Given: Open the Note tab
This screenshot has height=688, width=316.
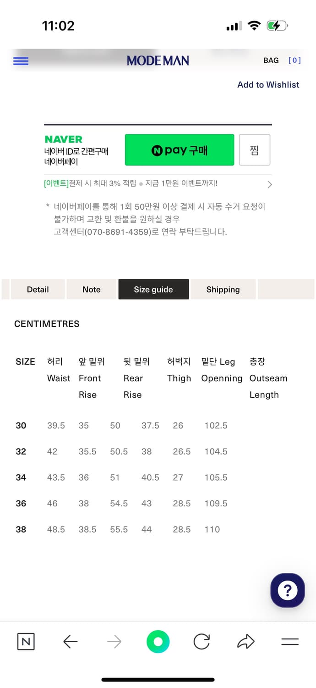Looking at the screenshot, I should point(91,289).
